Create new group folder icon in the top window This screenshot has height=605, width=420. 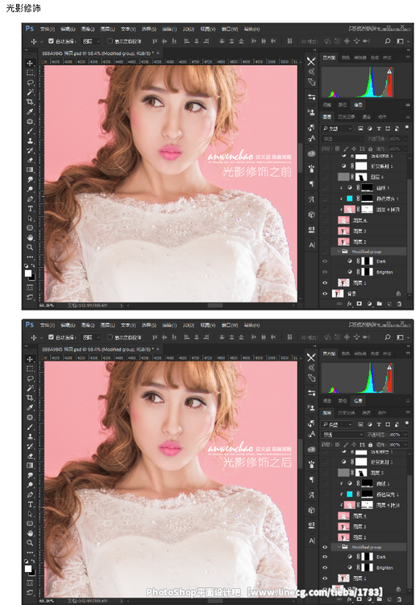[x=380, y=303]
